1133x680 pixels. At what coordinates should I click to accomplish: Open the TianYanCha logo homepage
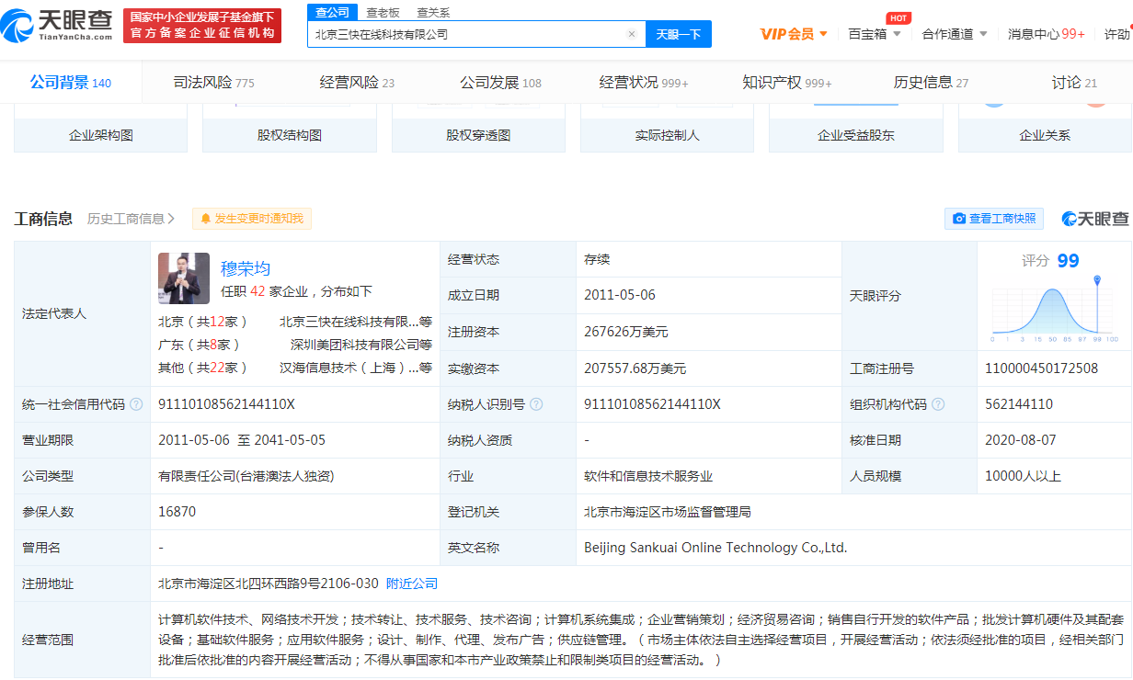tap(57, 27)
